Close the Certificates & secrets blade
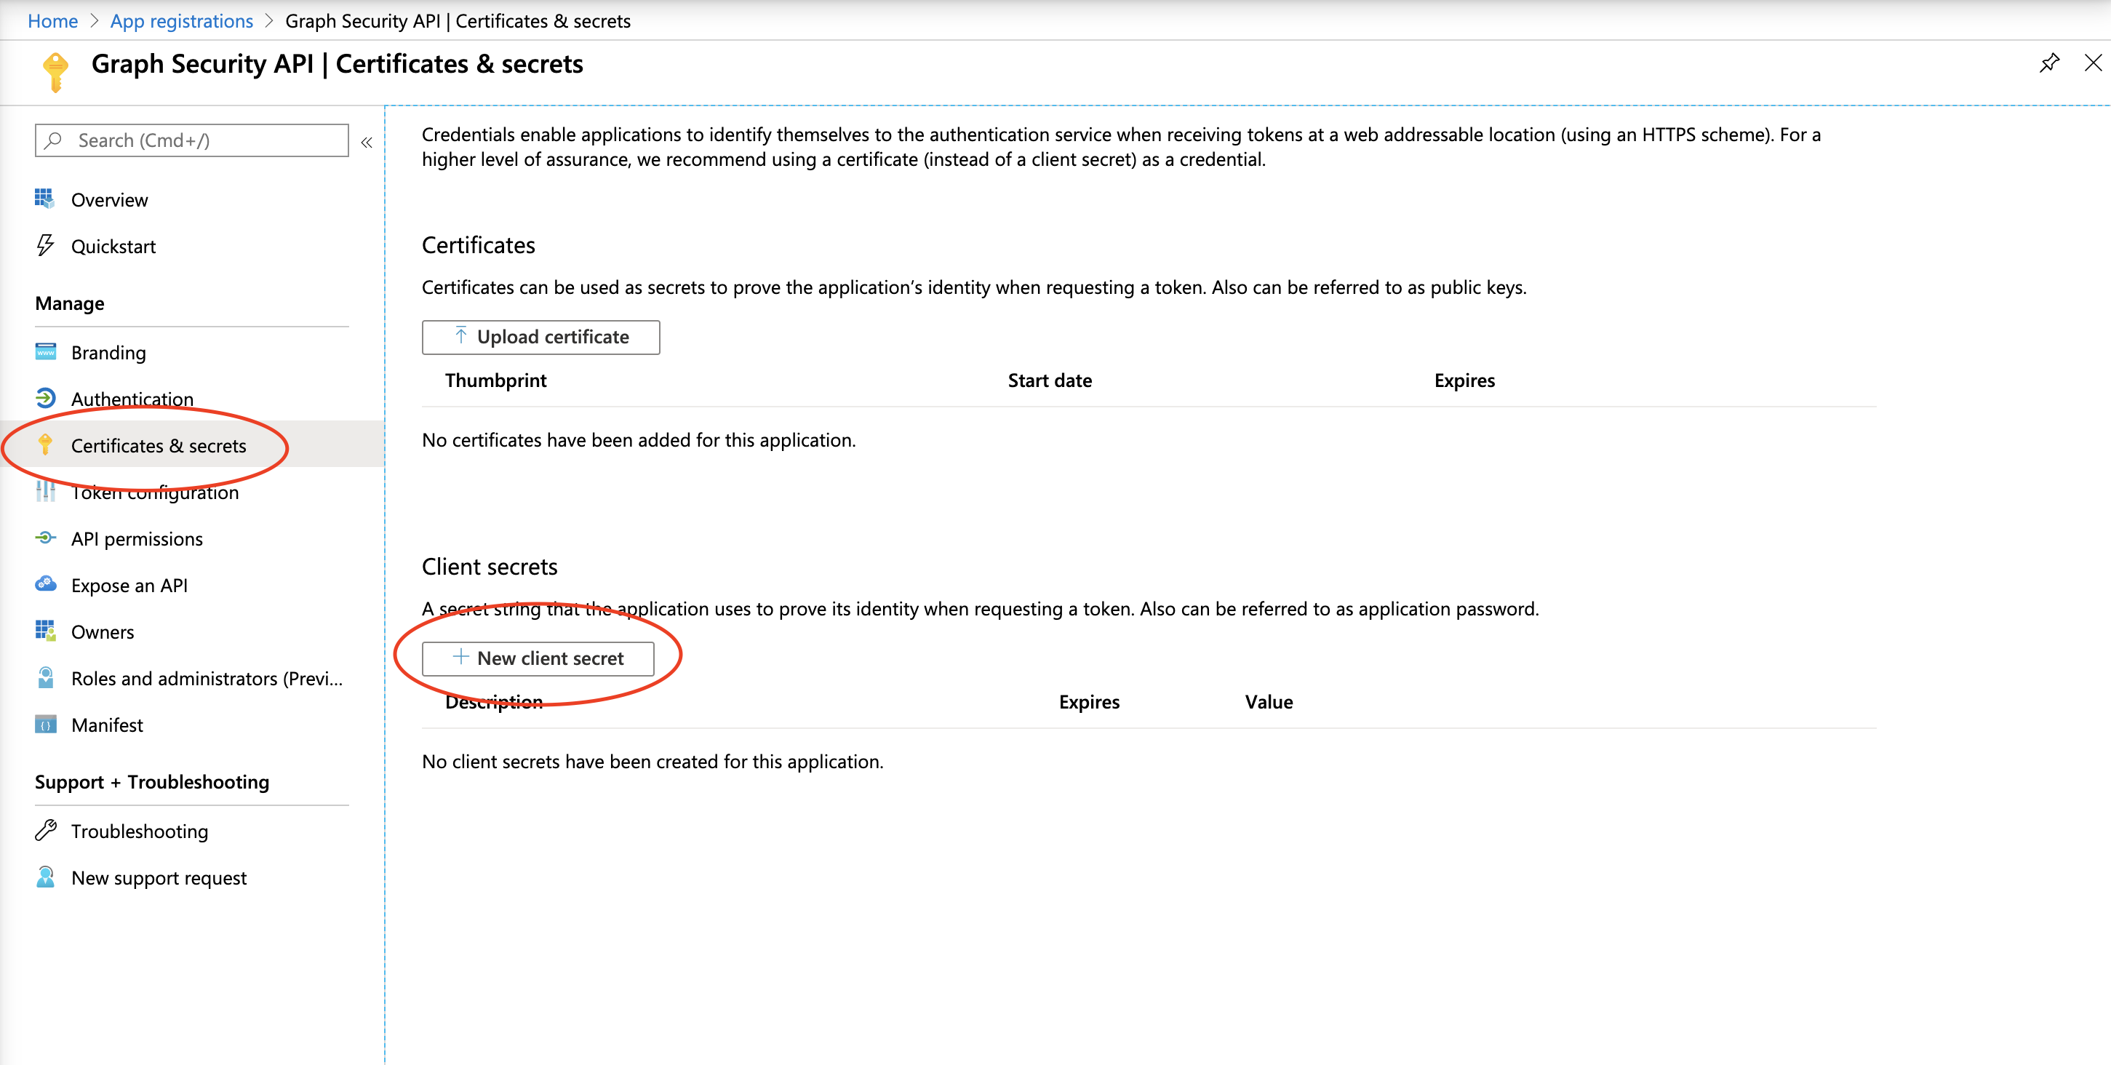 [x=2093, y=63]
